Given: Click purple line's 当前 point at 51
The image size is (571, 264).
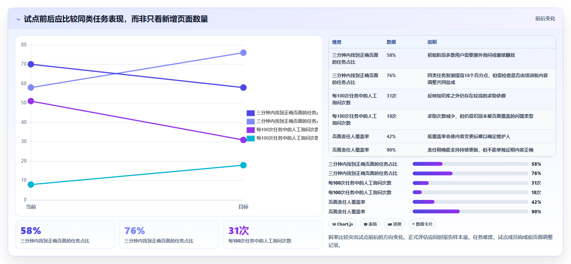Looking at the screenshot, I should point(31,101).
